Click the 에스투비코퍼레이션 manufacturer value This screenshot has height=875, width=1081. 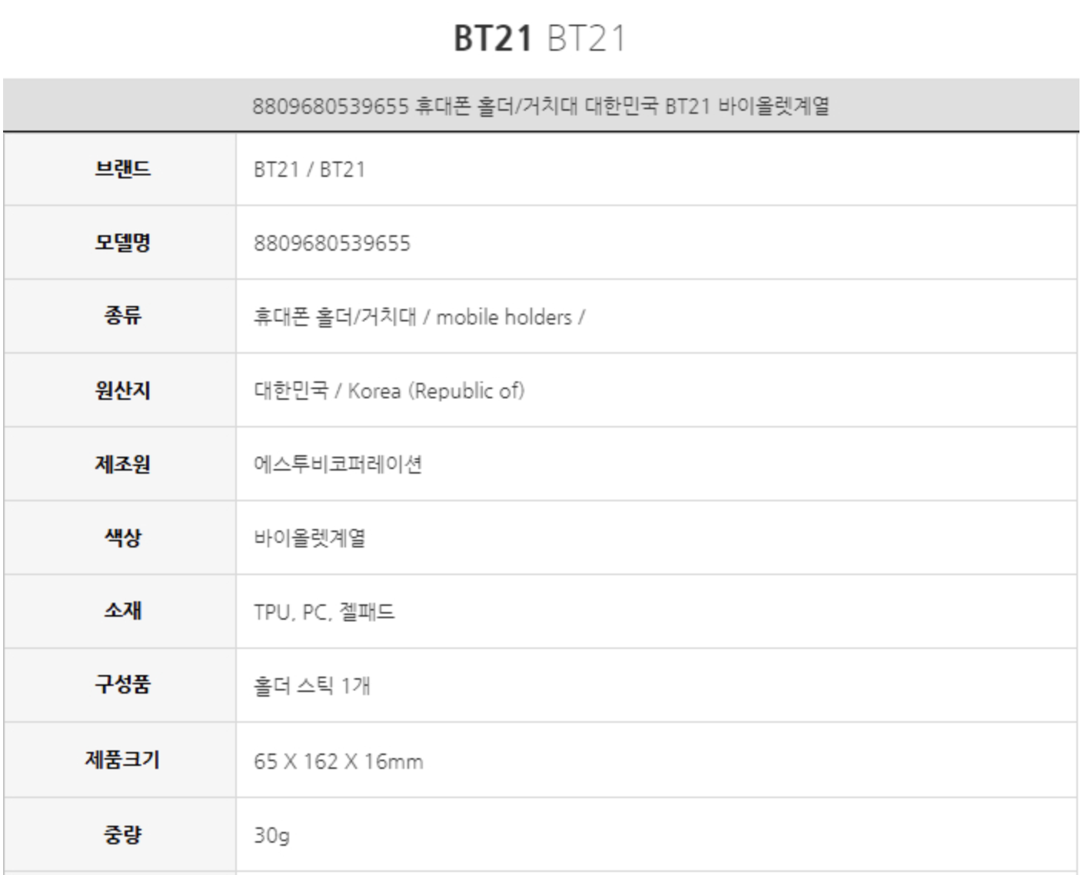[338, 464]
